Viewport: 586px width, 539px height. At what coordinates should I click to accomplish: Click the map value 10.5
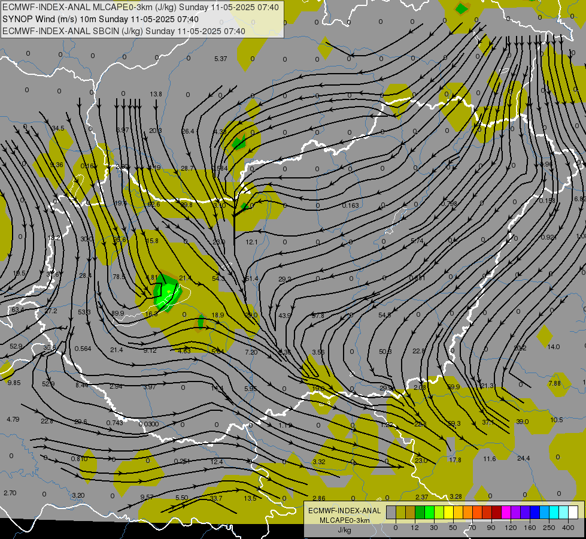(x=557, y=420)
